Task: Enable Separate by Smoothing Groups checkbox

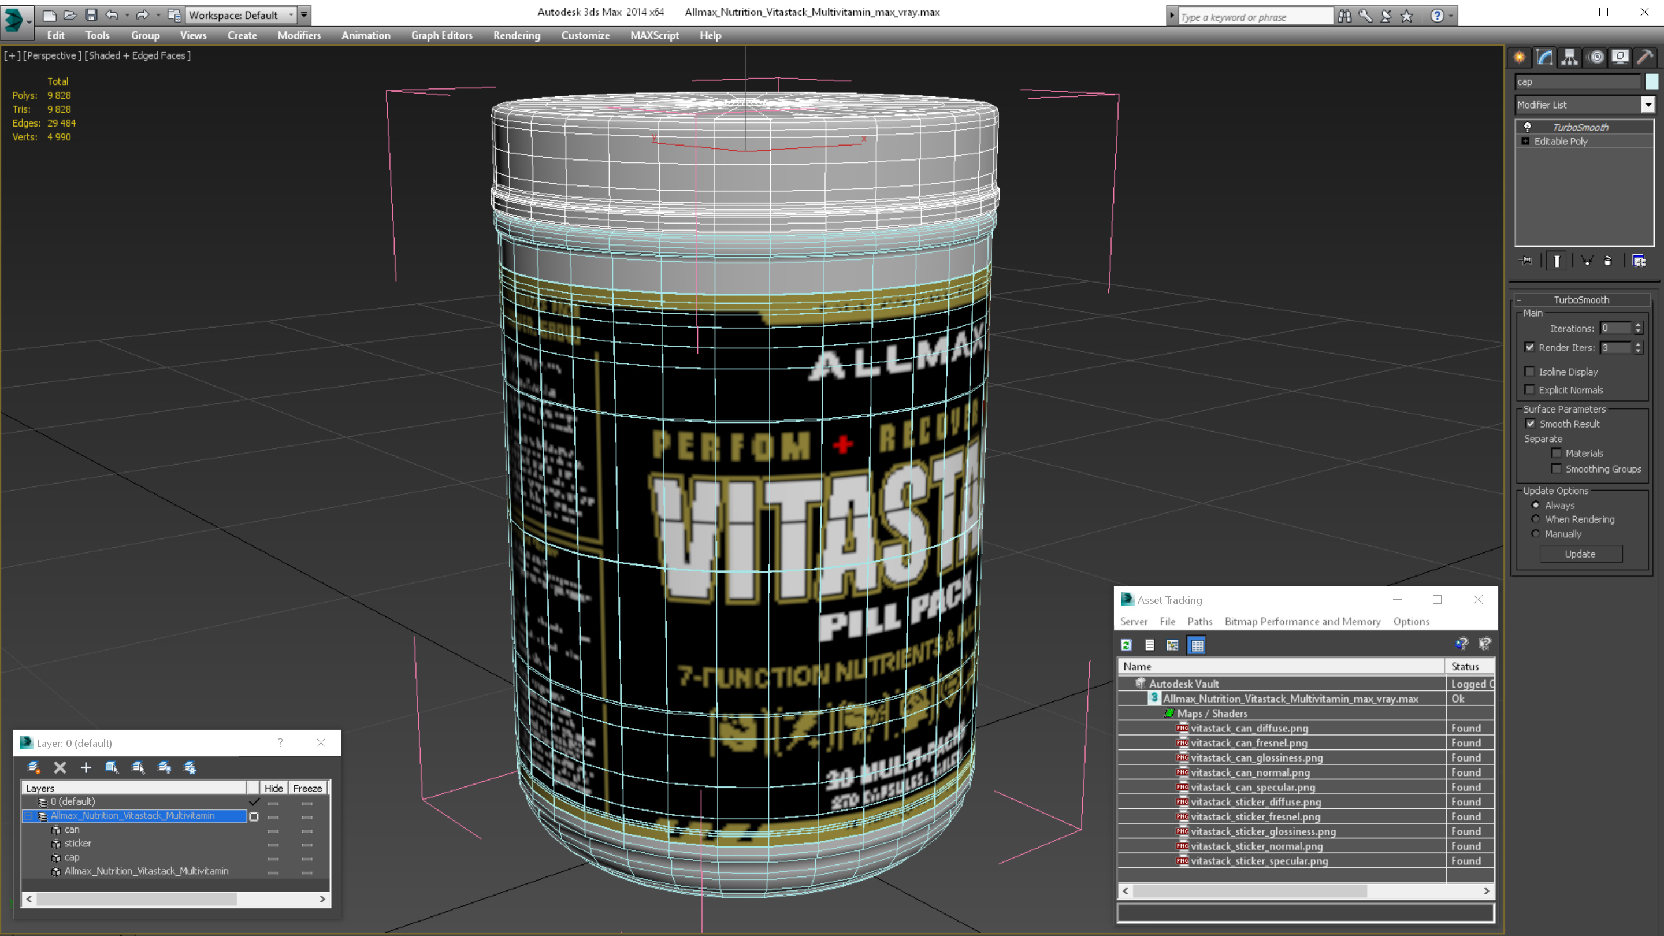Action: pos(1557,469)
